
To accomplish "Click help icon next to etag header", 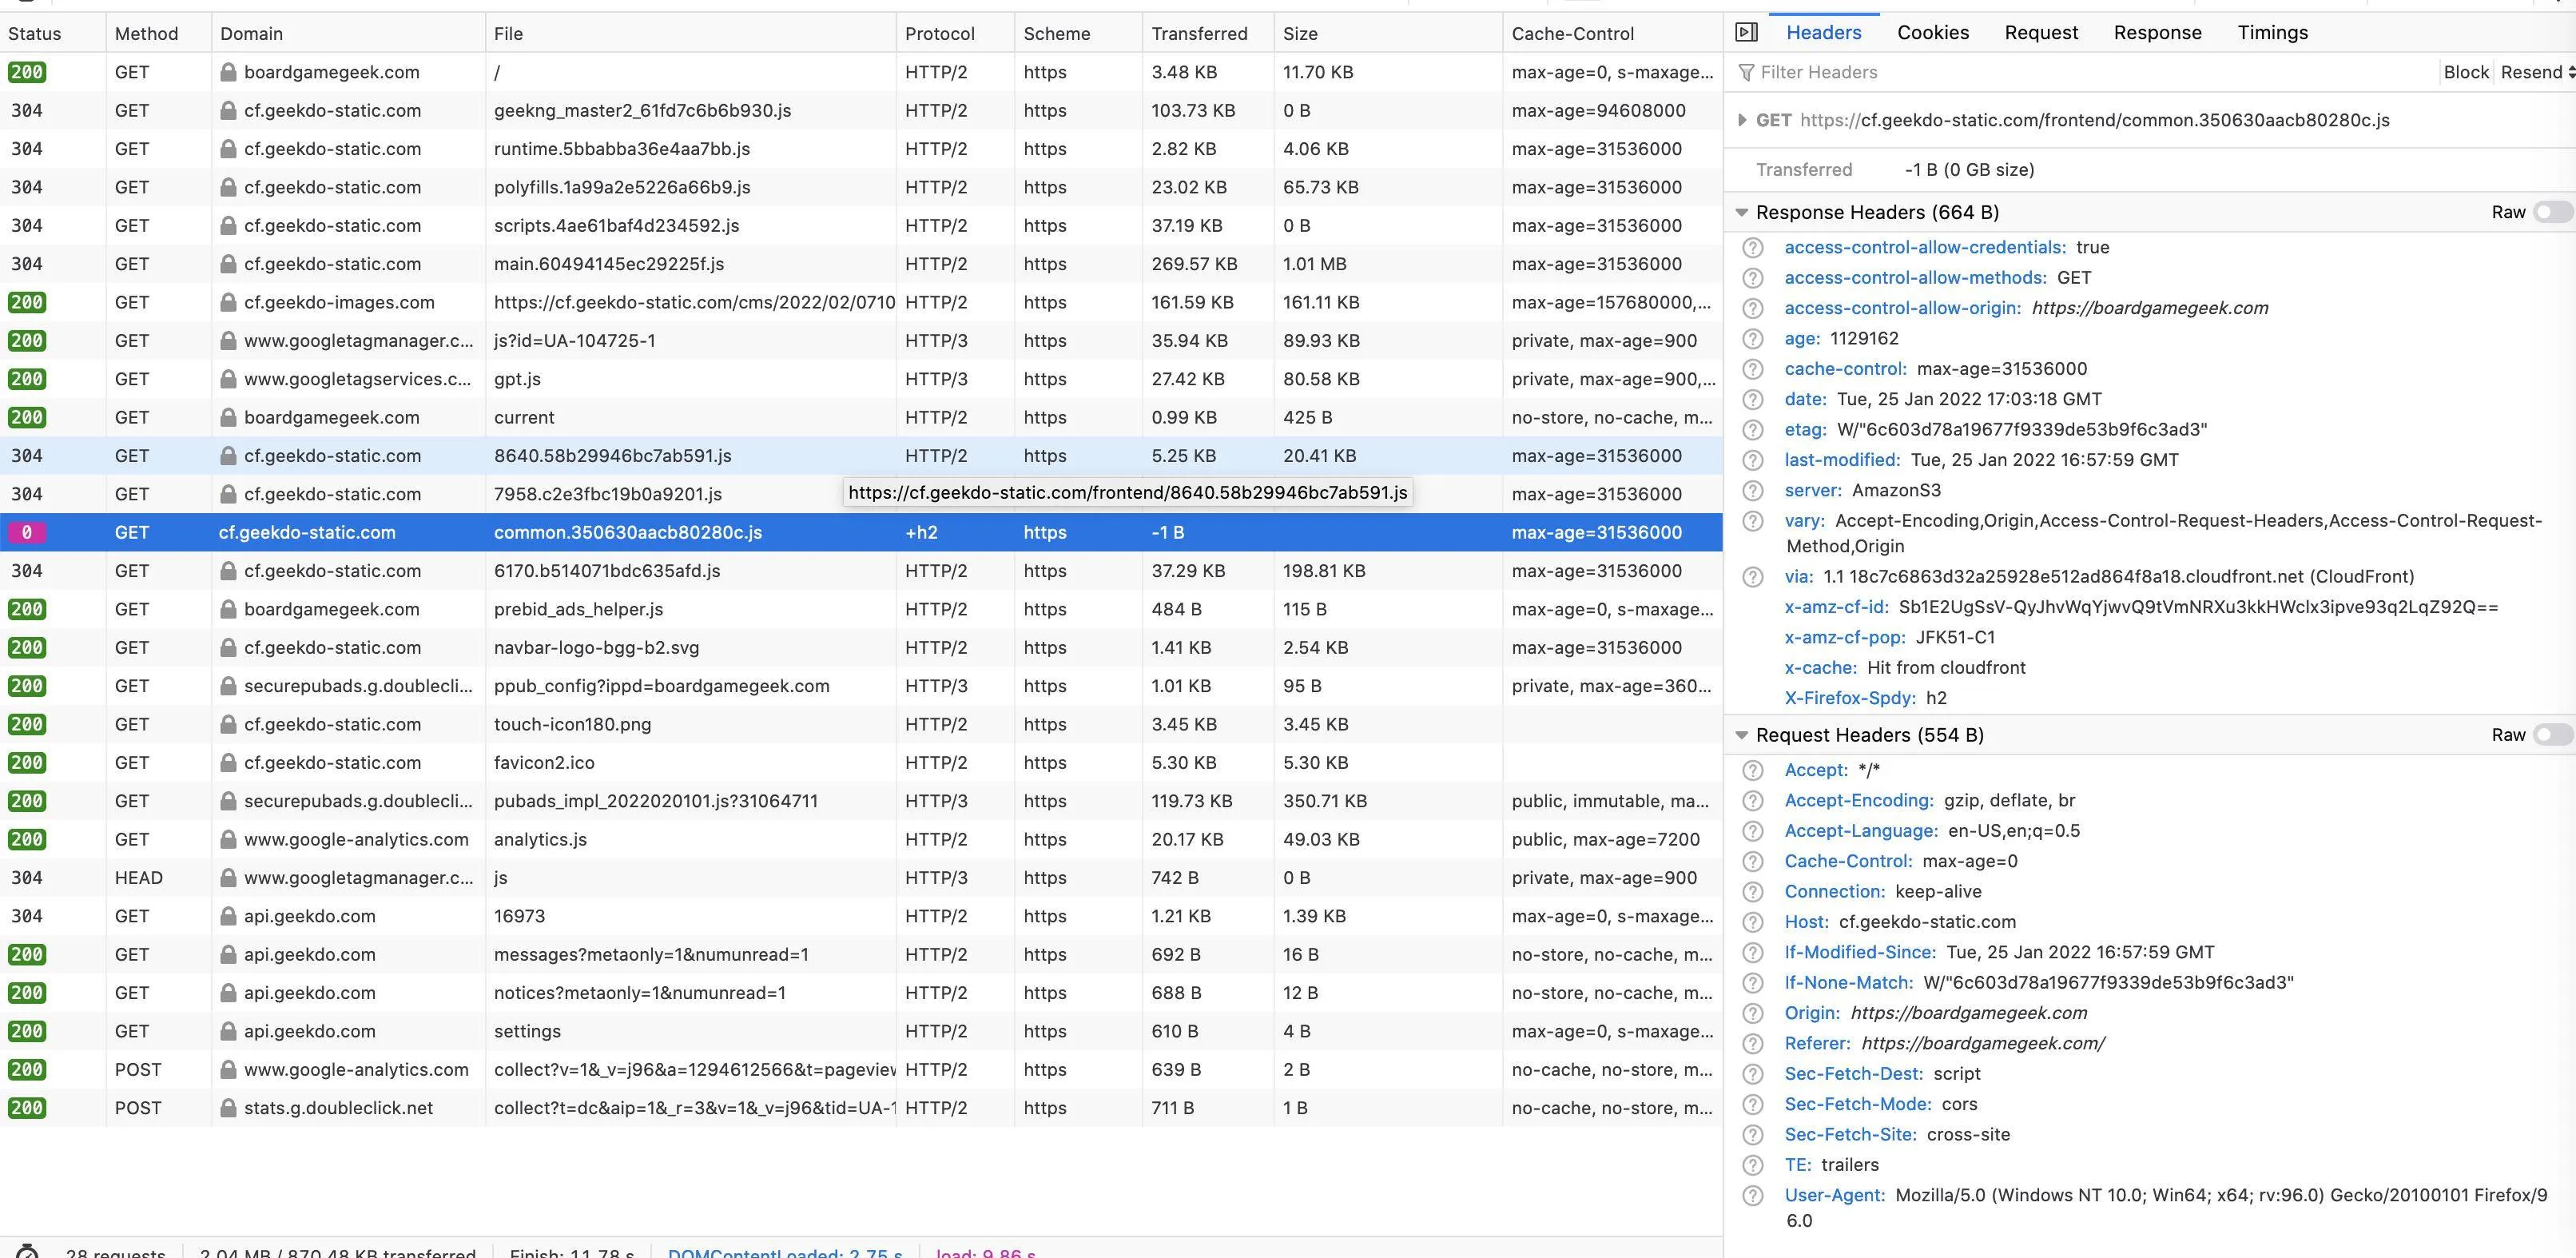I will coord(1752,430).
